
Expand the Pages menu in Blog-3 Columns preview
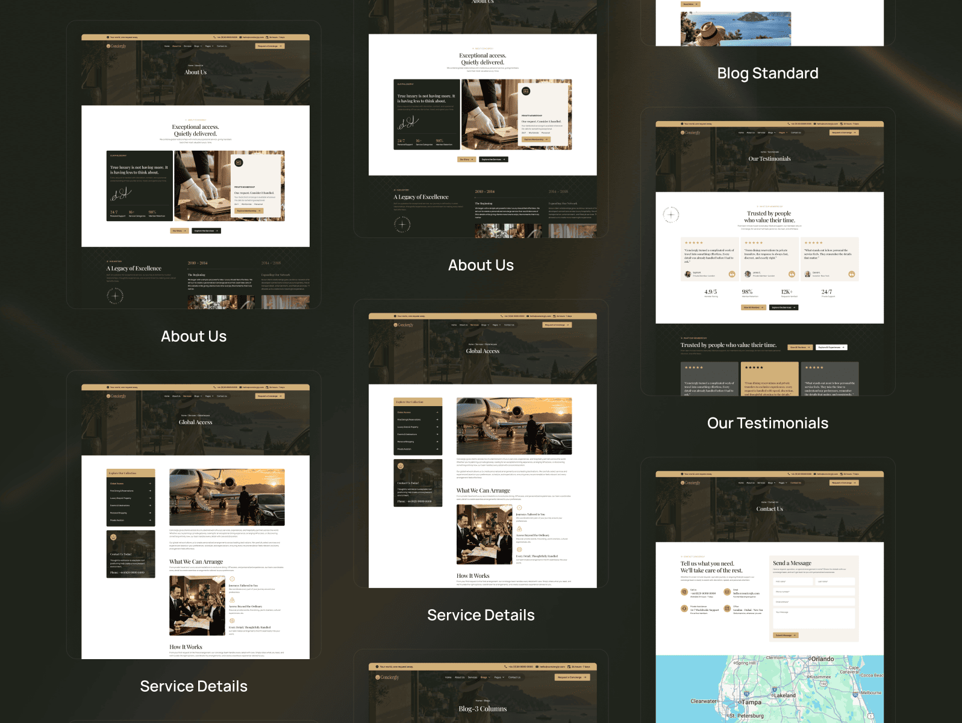499,677
